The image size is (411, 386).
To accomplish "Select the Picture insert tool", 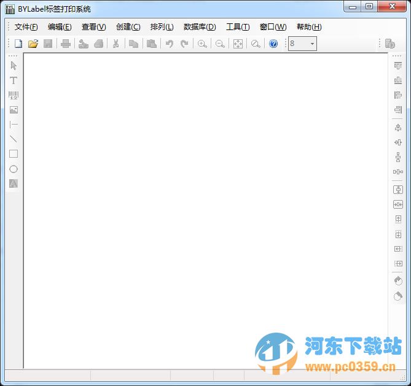I will point(14,110).
